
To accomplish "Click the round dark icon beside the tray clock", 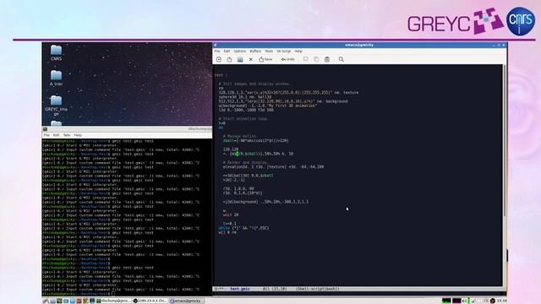I will click(x=493, y=301).
